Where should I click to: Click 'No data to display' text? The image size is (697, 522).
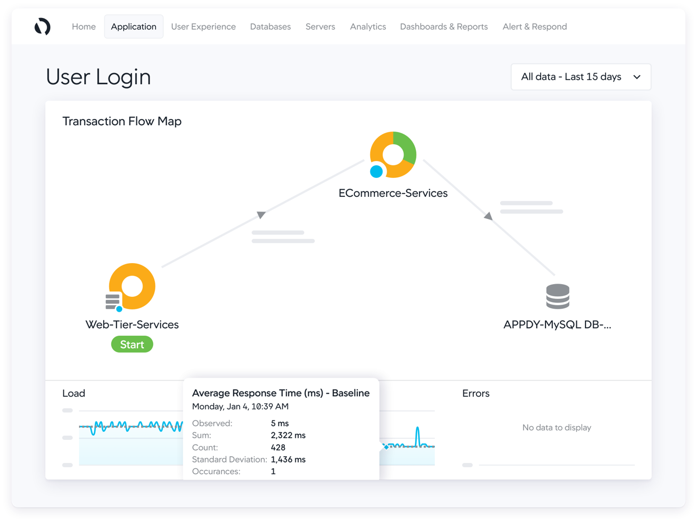[x=556, y=427]
